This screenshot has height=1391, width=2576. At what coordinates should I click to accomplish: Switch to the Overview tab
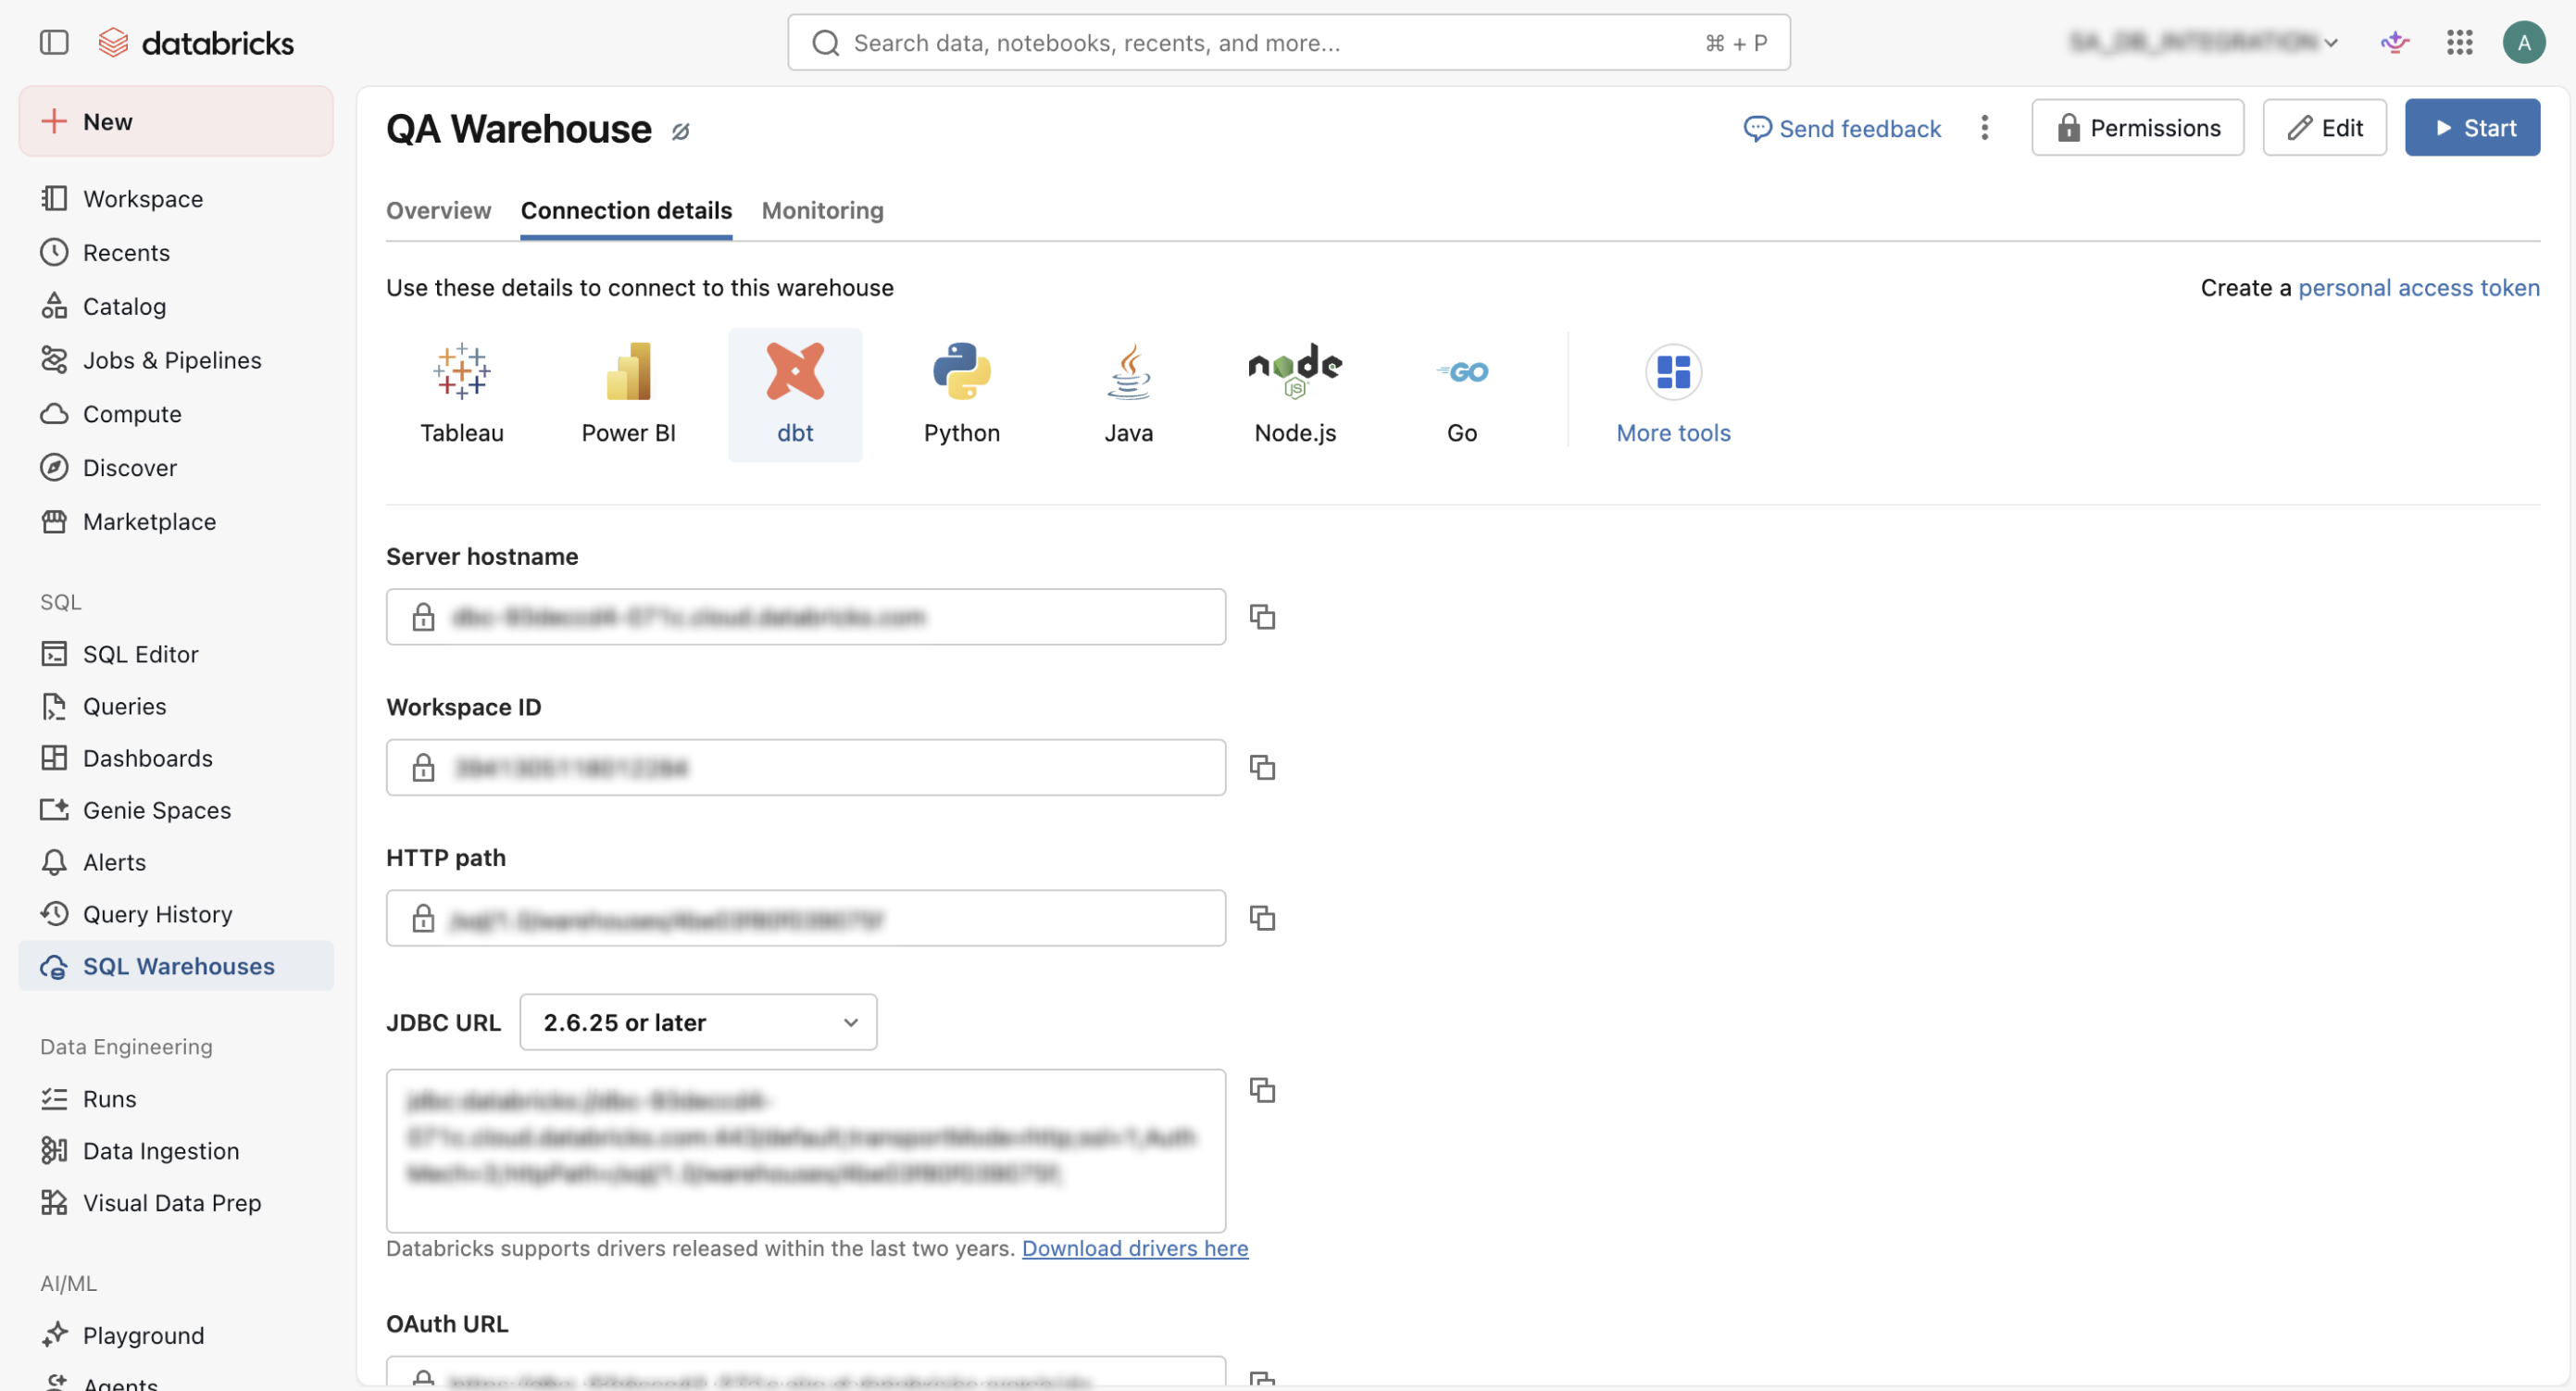click(x=439, y=210)
